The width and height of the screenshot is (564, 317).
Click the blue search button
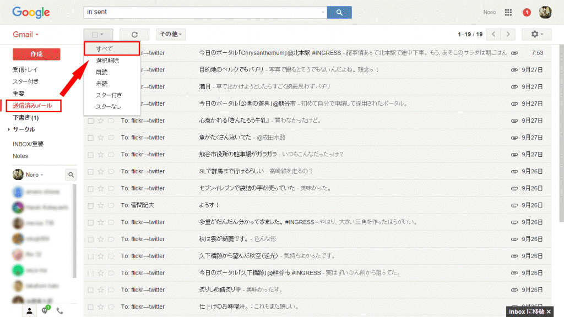(x=339, y=12)
